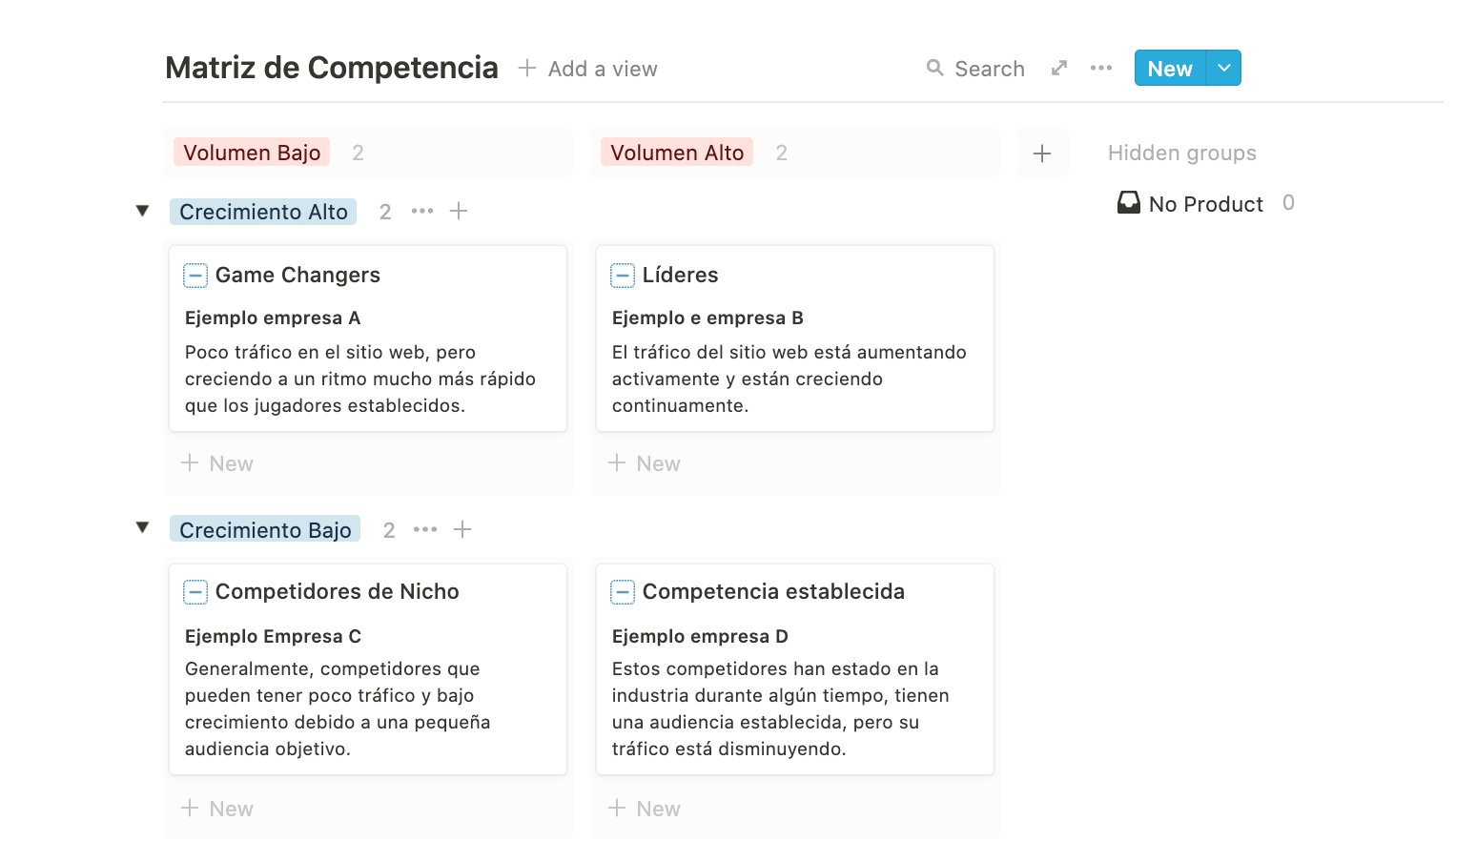Click the Game Changers description paragraph
The image size is (1476, 862).
pos(360,379)
